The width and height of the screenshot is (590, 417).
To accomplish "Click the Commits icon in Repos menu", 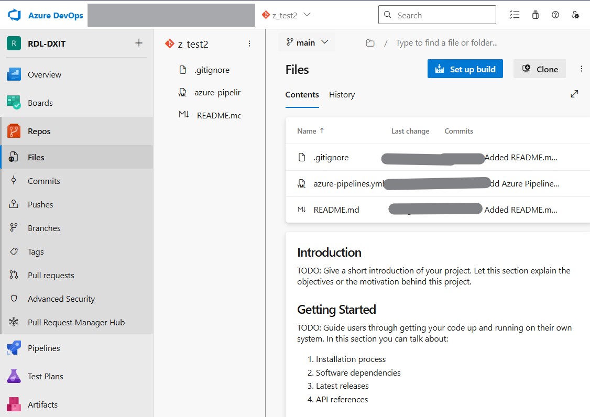I will pos(14,181).
